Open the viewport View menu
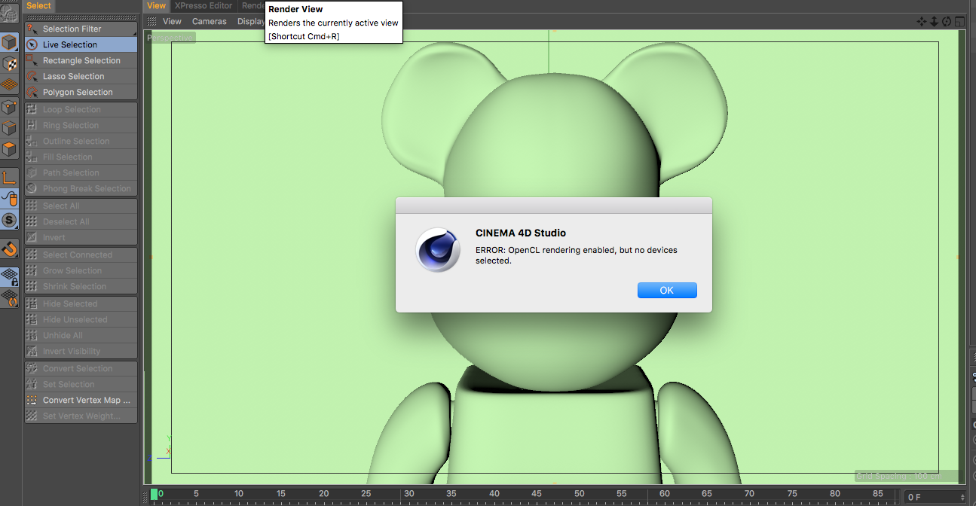Screen dimensions: 976x506 click(172, 22)
